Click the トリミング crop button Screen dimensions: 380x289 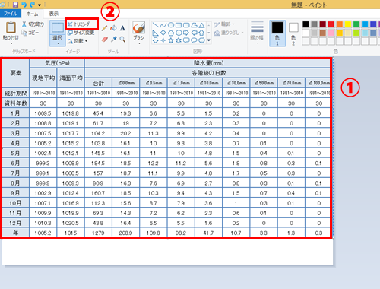tap(79, 24)
